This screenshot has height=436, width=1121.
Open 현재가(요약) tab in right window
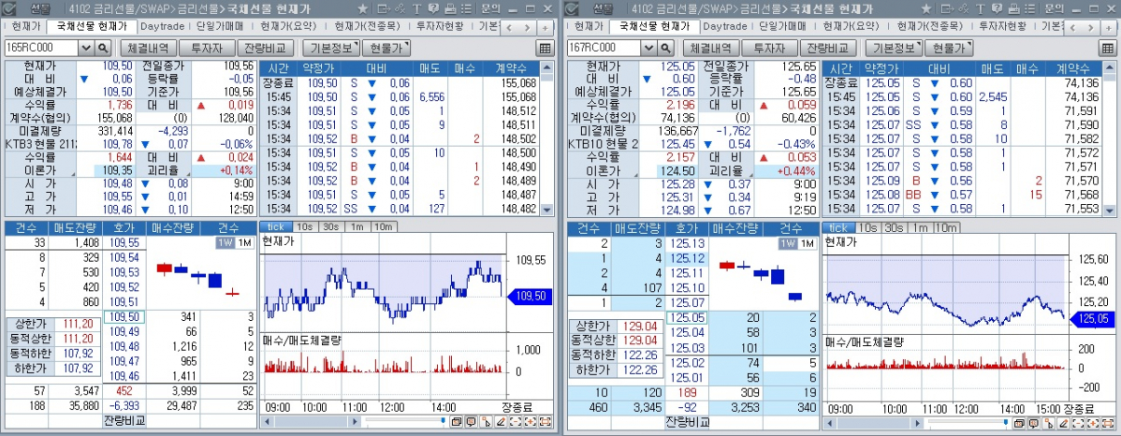(851, 26)
